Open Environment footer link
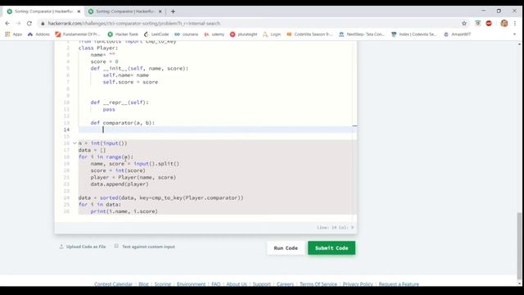The height and width of the screenshot is (295, 524). coord(191,284)
